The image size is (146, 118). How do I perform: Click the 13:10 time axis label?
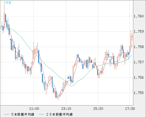click(66, 109)
